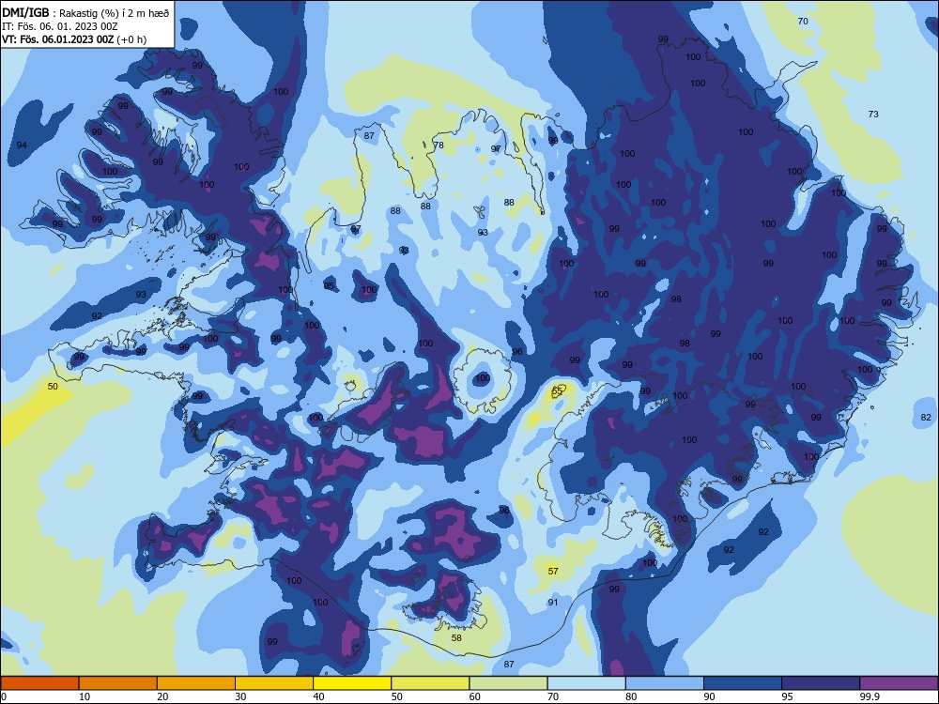
Task: Click the "VT: Fös. 06.01.2023 00Z (+0 h)" line
Action: click(74, 39)
